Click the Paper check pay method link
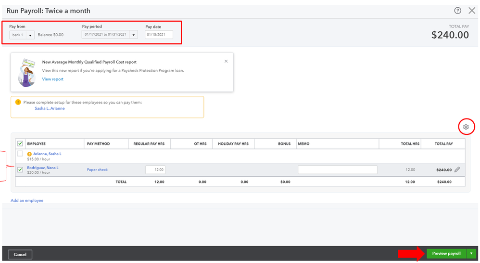This screenshot has height=263, width=480. click(97, 170)
